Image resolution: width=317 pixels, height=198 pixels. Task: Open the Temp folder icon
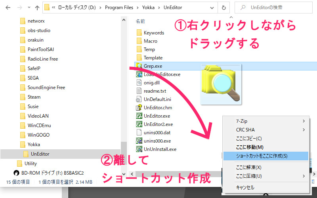[139, 49]
